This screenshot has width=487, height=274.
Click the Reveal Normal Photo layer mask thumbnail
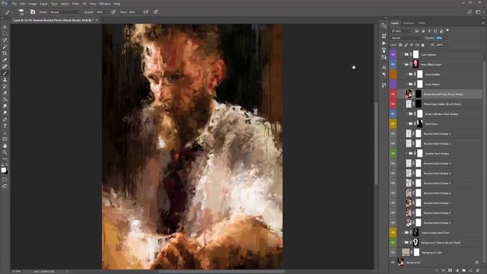pos(419,94)
